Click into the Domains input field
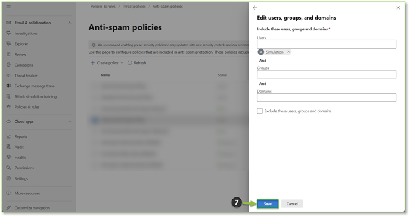This screenshot has height=217, width=410. (x=327, y=98)
